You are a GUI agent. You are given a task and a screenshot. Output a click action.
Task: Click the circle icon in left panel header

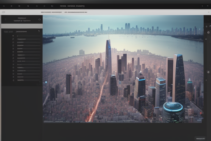point(40,20)
